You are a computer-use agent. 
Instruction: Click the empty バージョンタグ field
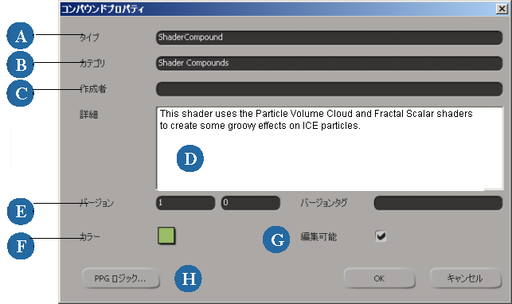[438, 203]
